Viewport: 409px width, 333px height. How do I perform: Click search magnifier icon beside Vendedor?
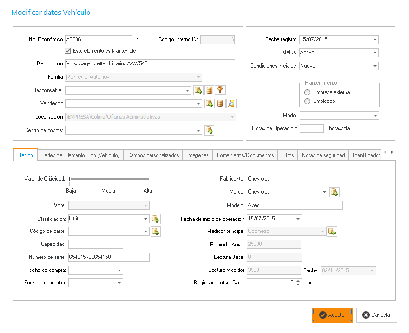pos(232,103)
